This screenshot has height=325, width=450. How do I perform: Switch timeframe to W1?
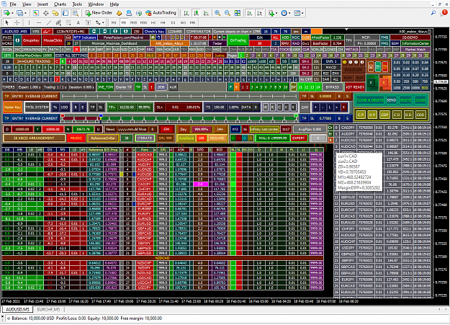[183, 22]
